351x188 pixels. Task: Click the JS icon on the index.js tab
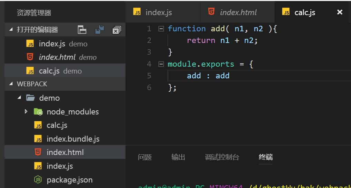click(137, 11)
